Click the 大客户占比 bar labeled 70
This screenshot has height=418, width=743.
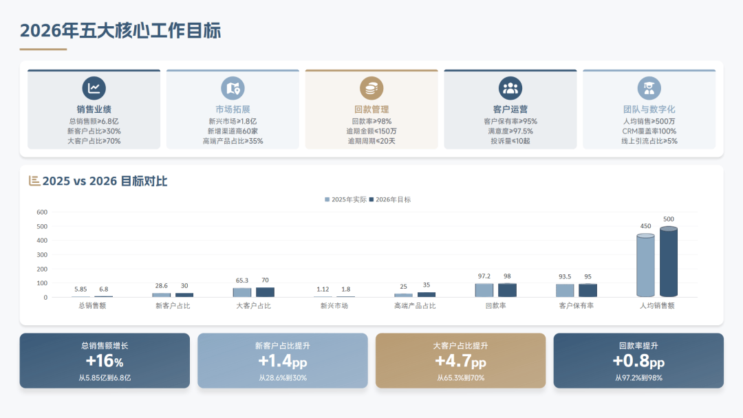[265, 292]
